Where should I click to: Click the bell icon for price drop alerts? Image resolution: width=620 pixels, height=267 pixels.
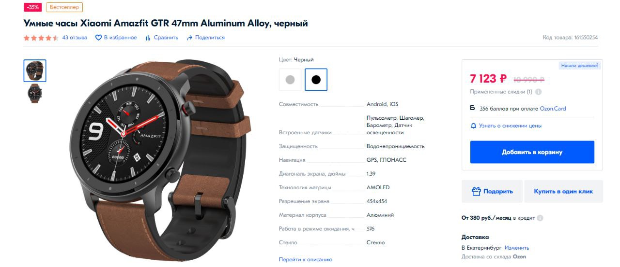pos(474,126)
